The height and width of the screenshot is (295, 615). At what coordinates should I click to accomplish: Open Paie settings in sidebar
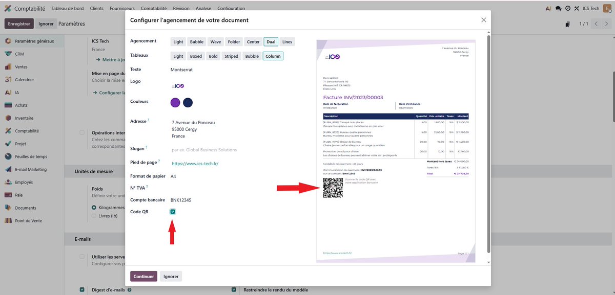point(32,195)
